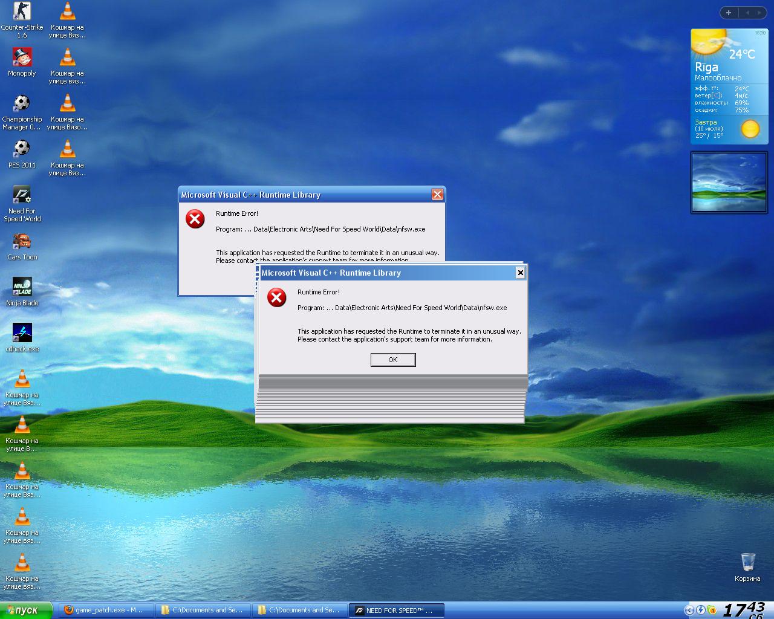Select the Need For Speed World icon
The image size is (774, 619).
22,204
